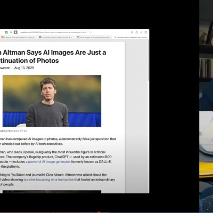This screenshot has height=213, width=213.
Task: Click the article headline 'Altman Says AI Images'
Action: [x=53, y=56]
